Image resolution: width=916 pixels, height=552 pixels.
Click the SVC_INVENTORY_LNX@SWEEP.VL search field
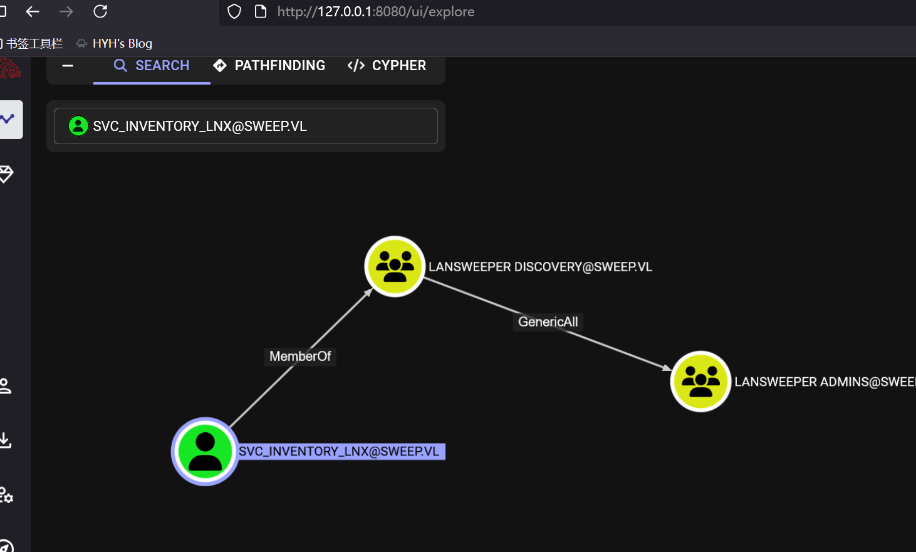246,126
